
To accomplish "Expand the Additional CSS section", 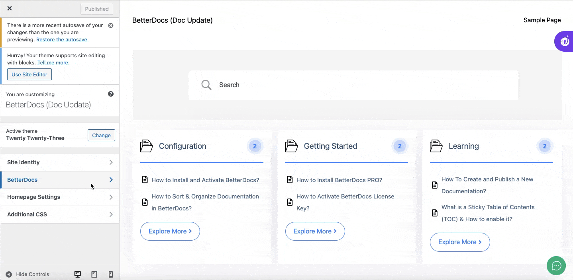I will (60, 214).
